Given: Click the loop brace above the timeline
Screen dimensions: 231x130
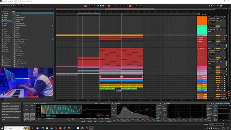Looking at the screenshot, I should [88, 14].
